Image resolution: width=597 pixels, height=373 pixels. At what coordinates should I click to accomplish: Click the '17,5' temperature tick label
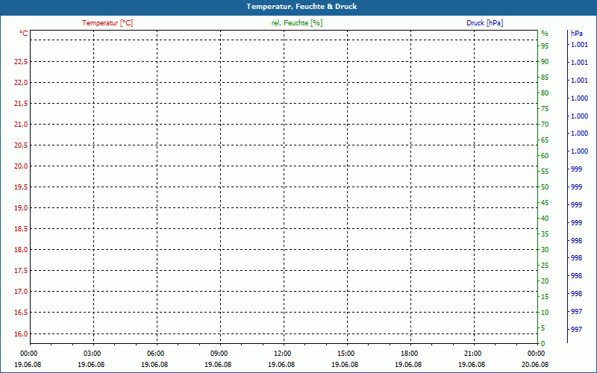[21, 271]
